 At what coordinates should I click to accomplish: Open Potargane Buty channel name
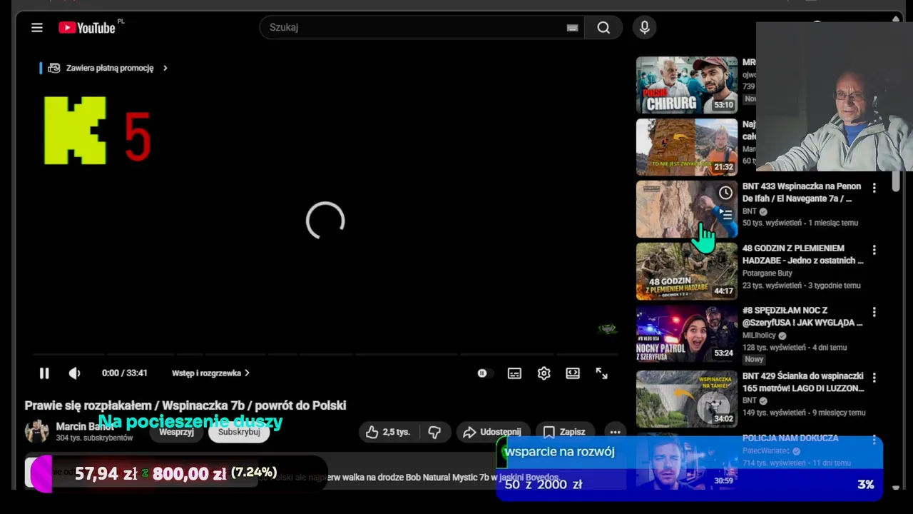[x=767, y=273]
